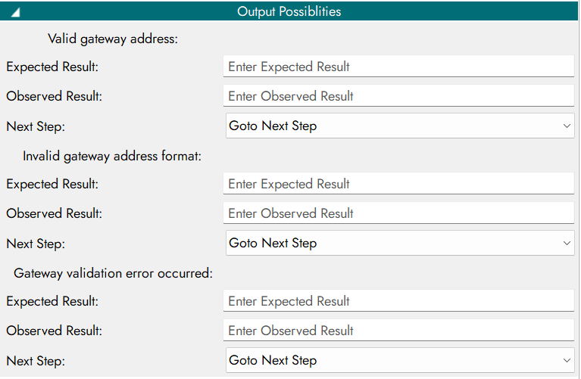The image size is (581, 379).
Task: Click Next Step label under invalid gateway format
Action: pyautogui.click(x=36, y=243)
